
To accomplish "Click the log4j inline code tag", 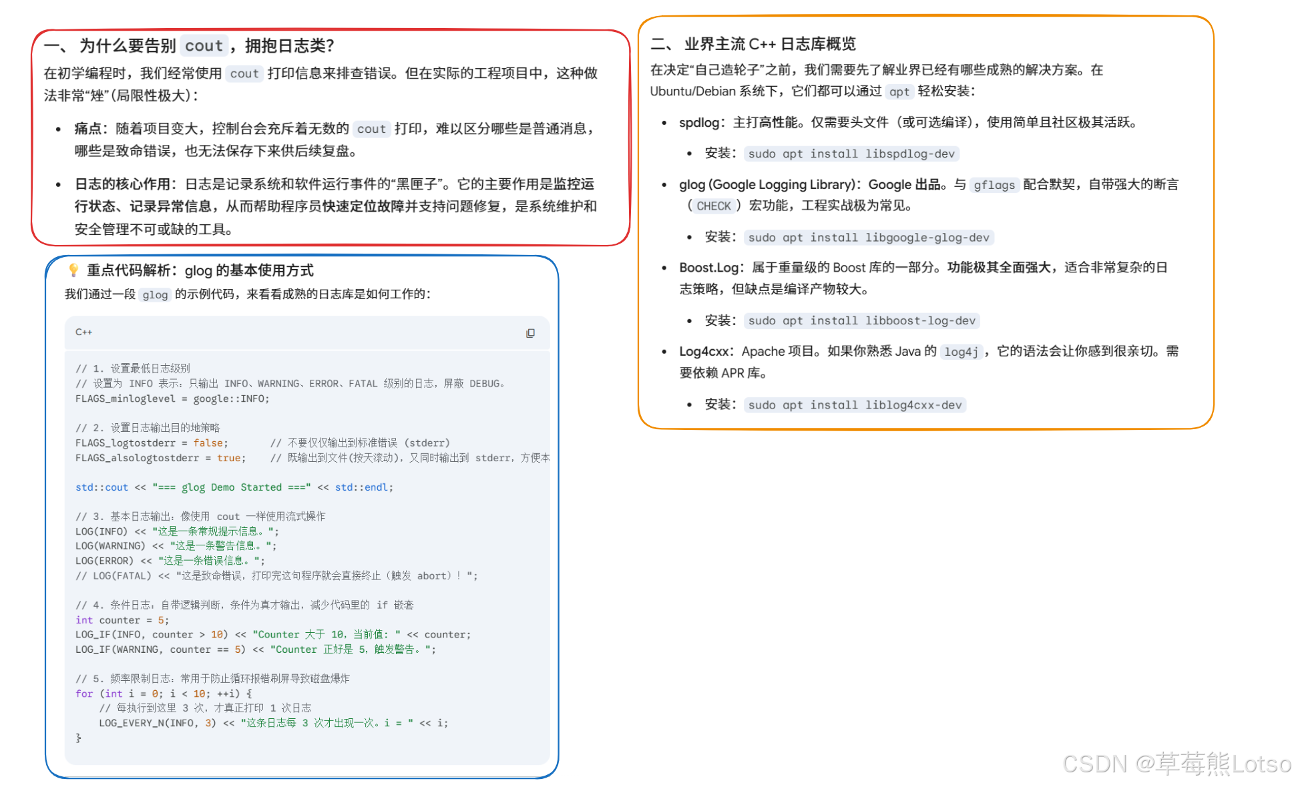I will [x=961, y=352].
